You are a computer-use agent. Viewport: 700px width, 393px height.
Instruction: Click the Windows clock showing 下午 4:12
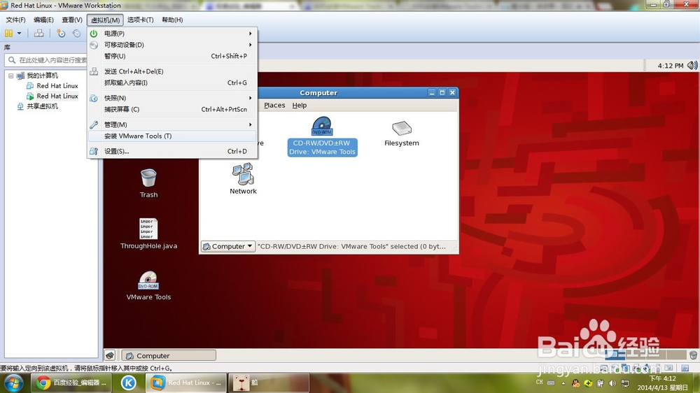pos(662,383)
